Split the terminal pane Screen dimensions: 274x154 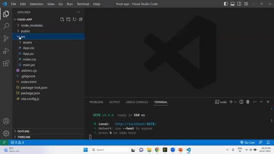click(x=241, y=102)
